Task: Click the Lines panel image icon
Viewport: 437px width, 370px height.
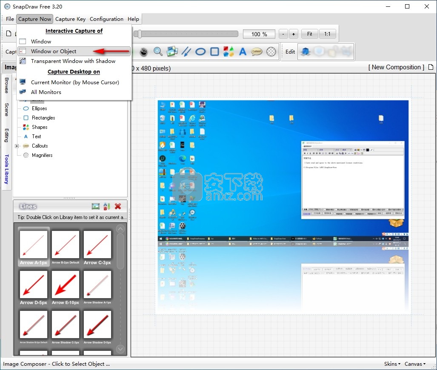Action: (96, 206)
